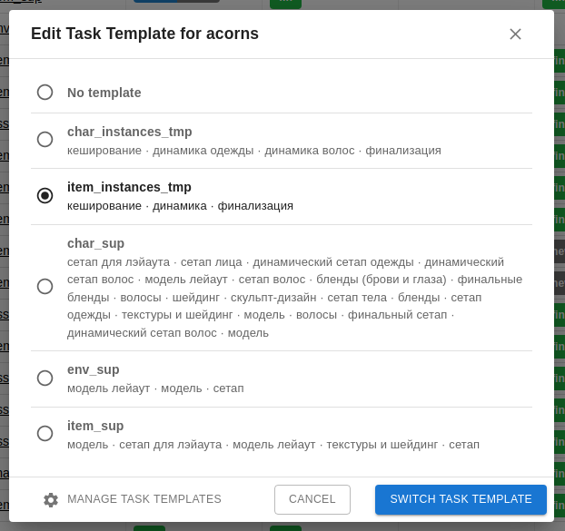Select the env_sup radio button

45,379
